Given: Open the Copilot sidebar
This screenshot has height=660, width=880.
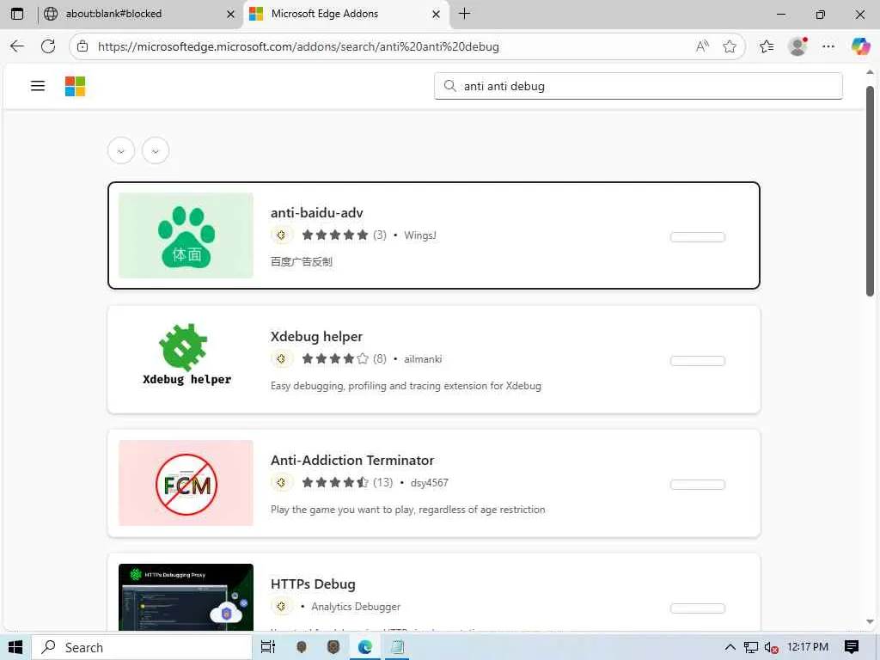Looking at the screenshot, I should tap(859, 46).
